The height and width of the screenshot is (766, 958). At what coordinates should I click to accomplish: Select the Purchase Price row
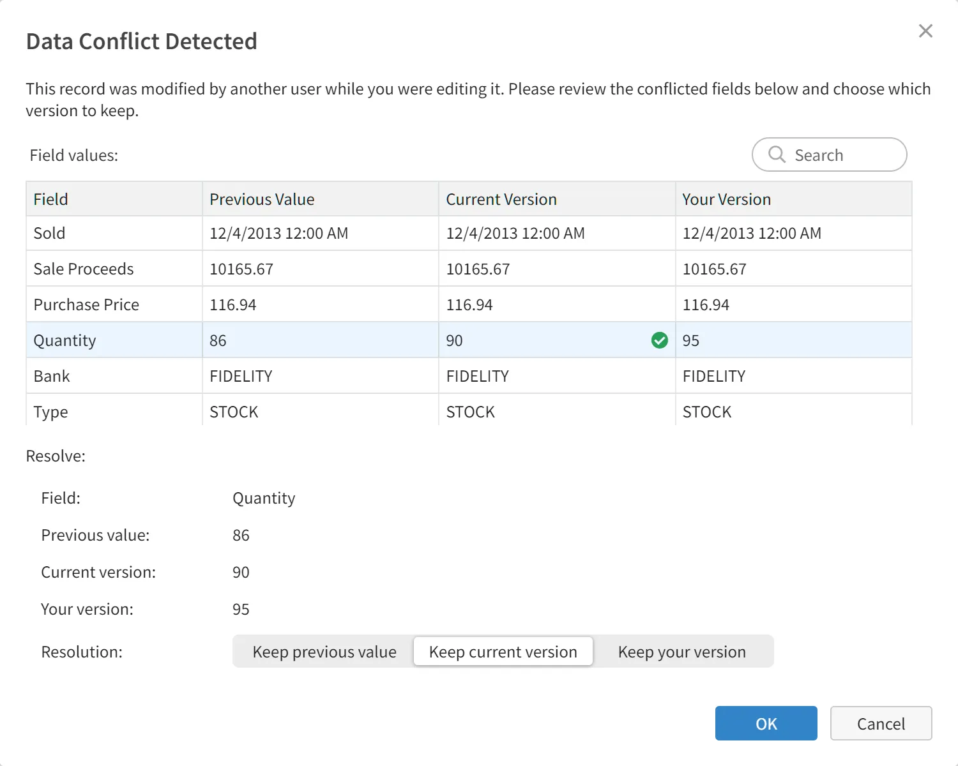coord(86,305)
